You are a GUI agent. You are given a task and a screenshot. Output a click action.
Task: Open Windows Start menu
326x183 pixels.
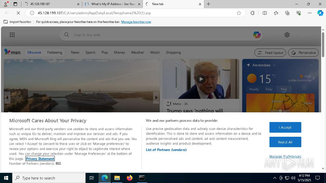(x=6, y=178)
